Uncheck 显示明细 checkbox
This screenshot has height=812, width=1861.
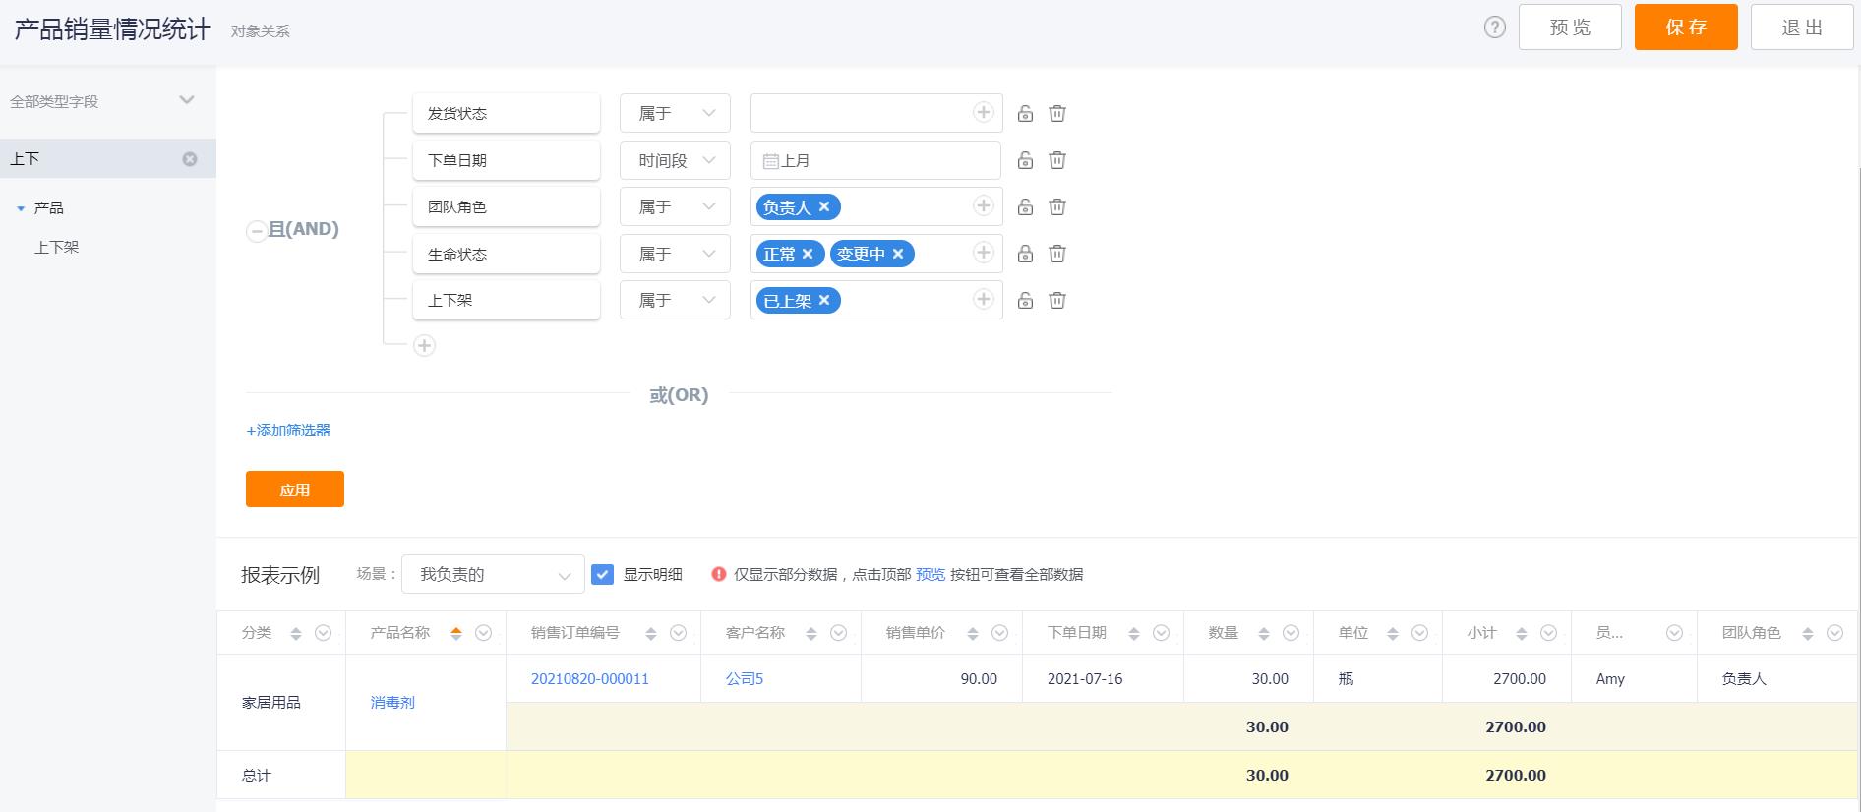(602, 574)
